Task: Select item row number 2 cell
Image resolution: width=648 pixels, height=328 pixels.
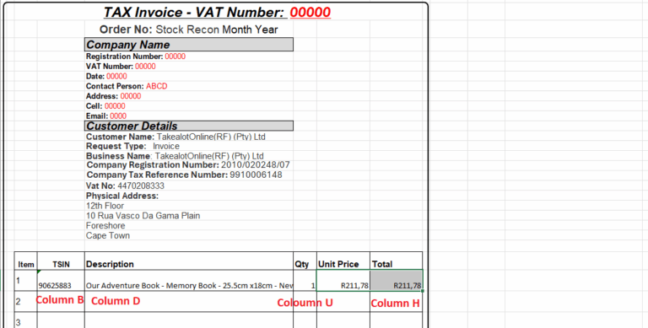Action: pos(25,302)
